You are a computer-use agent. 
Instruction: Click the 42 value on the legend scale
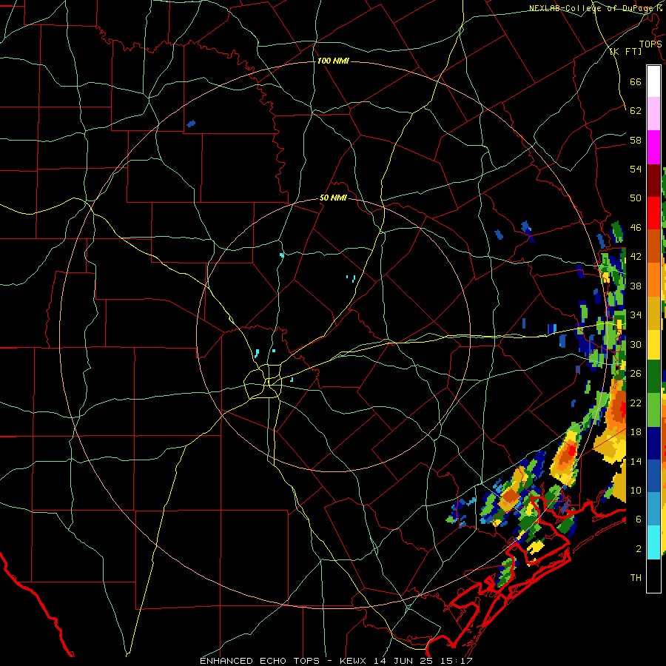pos(636,257)
